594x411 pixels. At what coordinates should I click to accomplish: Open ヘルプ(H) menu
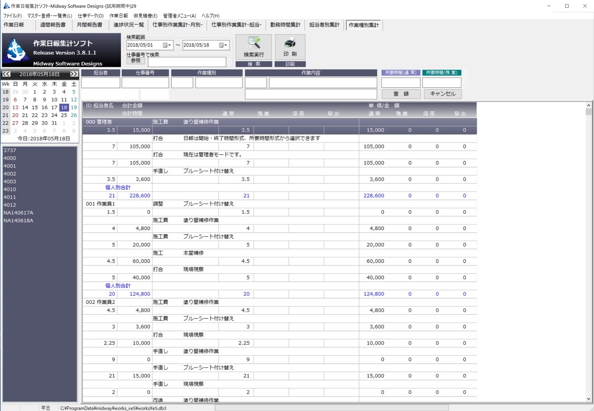210,16
